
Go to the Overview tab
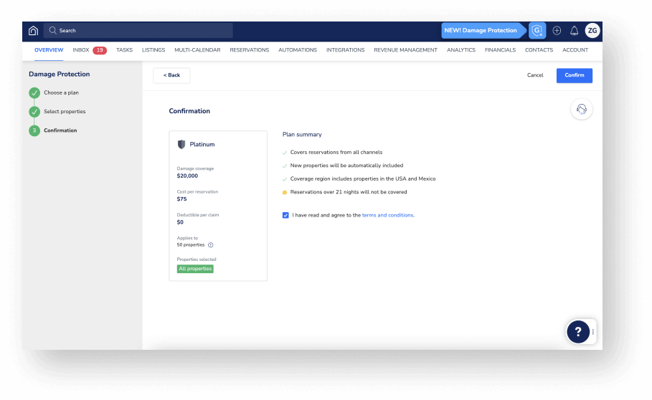coord(49,50)
